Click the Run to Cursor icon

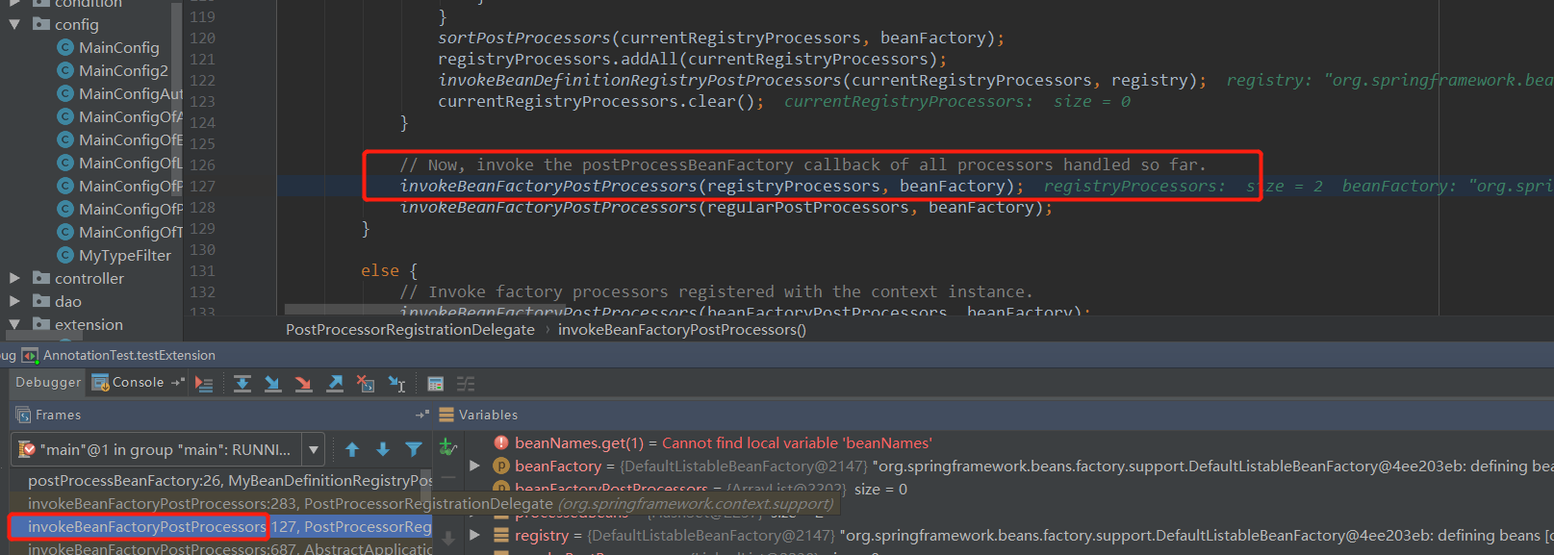click(396, 384)
